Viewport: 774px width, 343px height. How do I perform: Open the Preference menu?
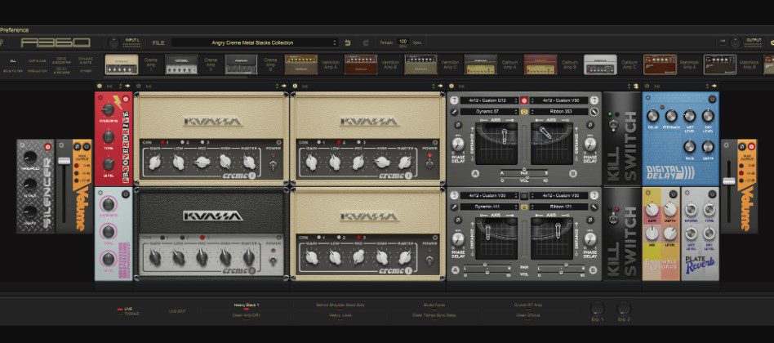click(15, 30)
